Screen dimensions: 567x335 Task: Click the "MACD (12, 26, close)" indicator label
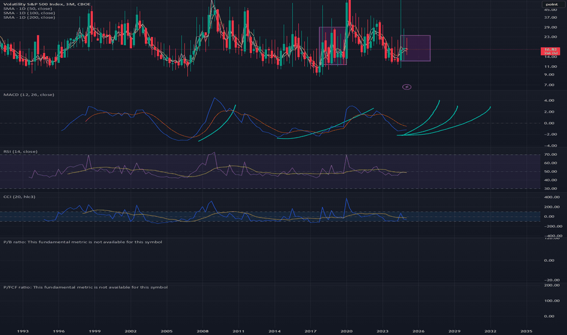coord(29,94)
